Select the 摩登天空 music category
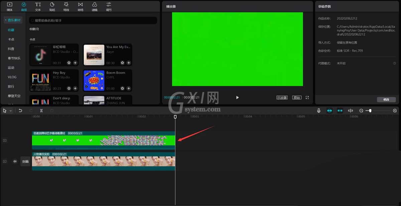This screenshot has width=401, height=206. [14, 96]
